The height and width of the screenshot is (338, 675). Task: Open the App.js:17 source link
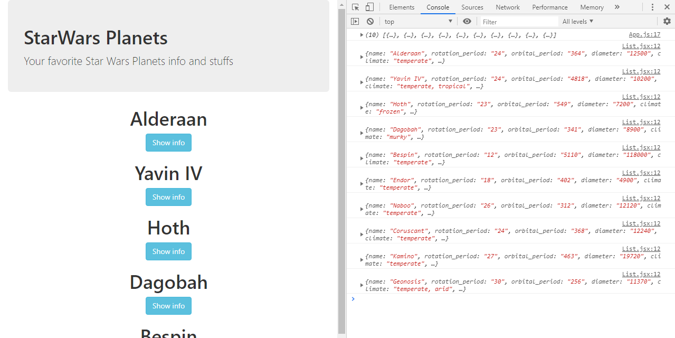pyautogui.click(x=644, y=34)
